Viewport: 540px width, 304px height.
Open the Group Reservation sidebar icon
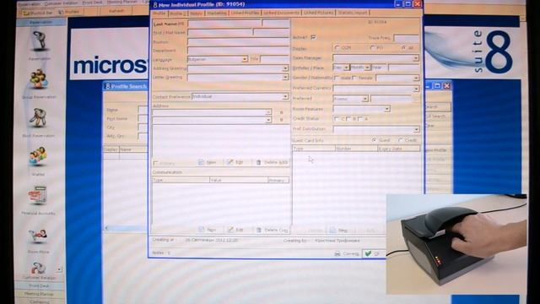39,79
